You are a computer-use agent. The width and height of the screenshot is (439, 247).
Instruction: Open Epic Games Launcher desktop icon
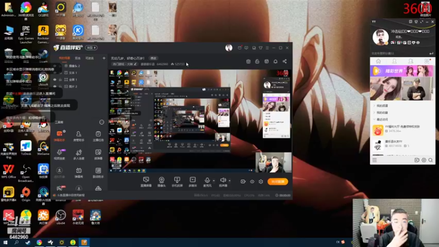click(26, 35)
